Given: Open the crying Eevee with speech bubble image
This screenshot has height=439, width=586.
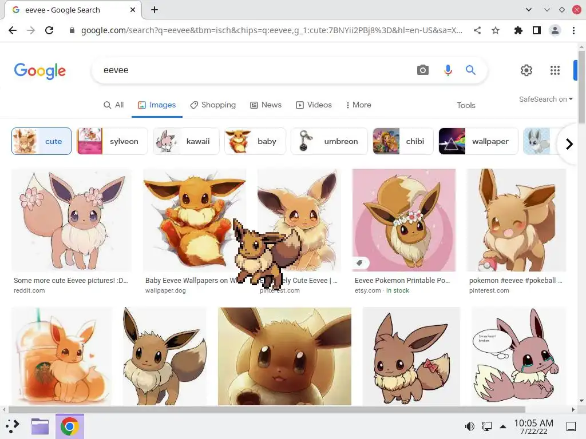Looking at the screenshot, I should coord(518,356).
